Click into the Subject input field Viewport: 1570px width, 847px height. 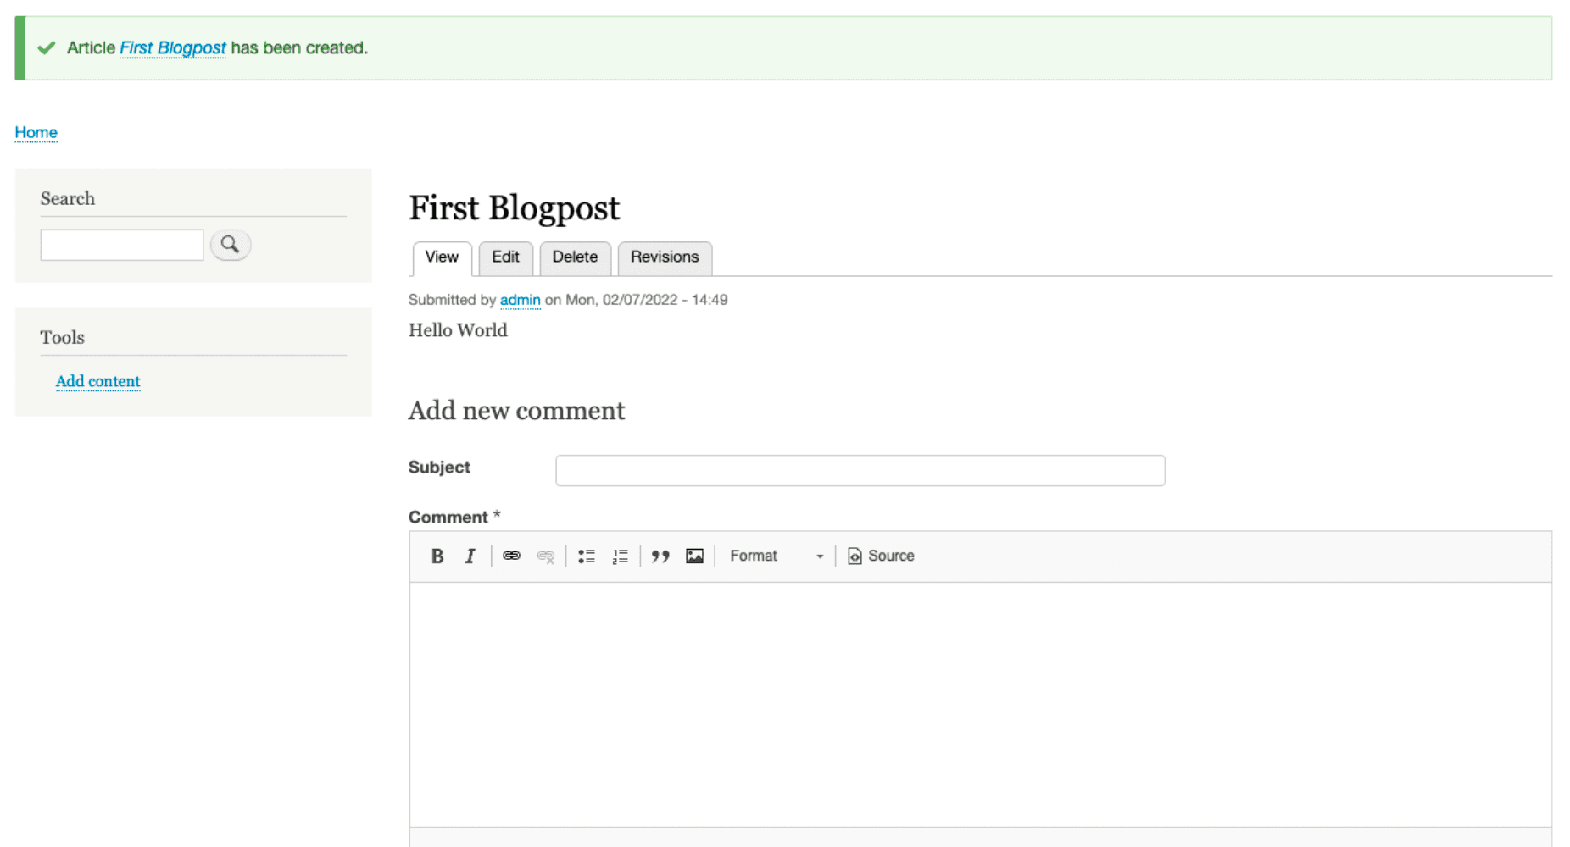point(860,471)
